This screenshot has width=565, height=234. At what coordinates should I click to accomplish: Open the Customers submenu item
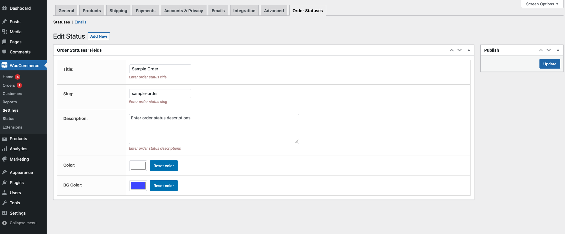click(12, 94)
